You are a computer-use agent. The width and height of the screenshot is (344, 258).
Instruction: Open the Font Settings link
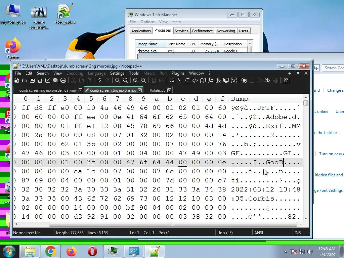[329, 190]
